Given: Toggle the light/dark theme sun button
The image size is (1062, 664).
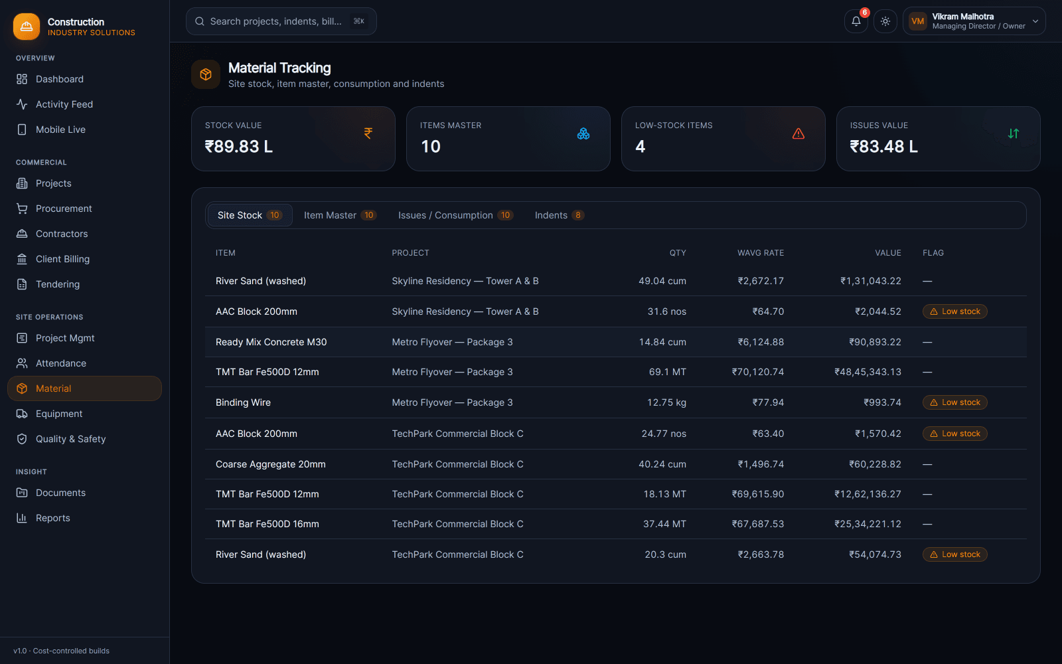Looking at the screenshot, I should click(885, 21).
